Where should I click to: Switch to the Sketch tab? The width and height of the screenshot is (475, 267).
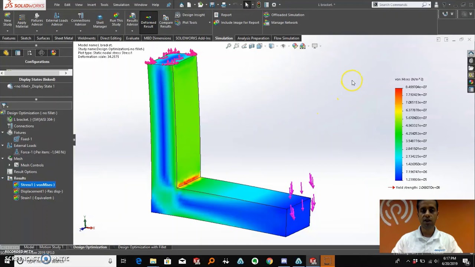coord(26,38)
